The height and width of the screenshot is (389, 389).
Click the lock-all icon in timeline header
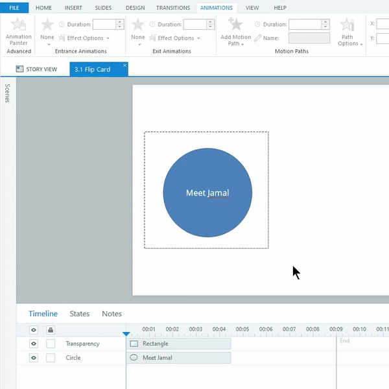[51, 330]
